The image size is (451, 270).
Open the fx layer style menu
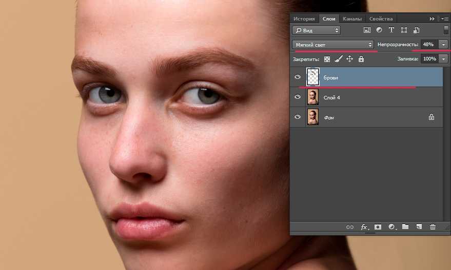pyautogui.click(x=364, y=227)
